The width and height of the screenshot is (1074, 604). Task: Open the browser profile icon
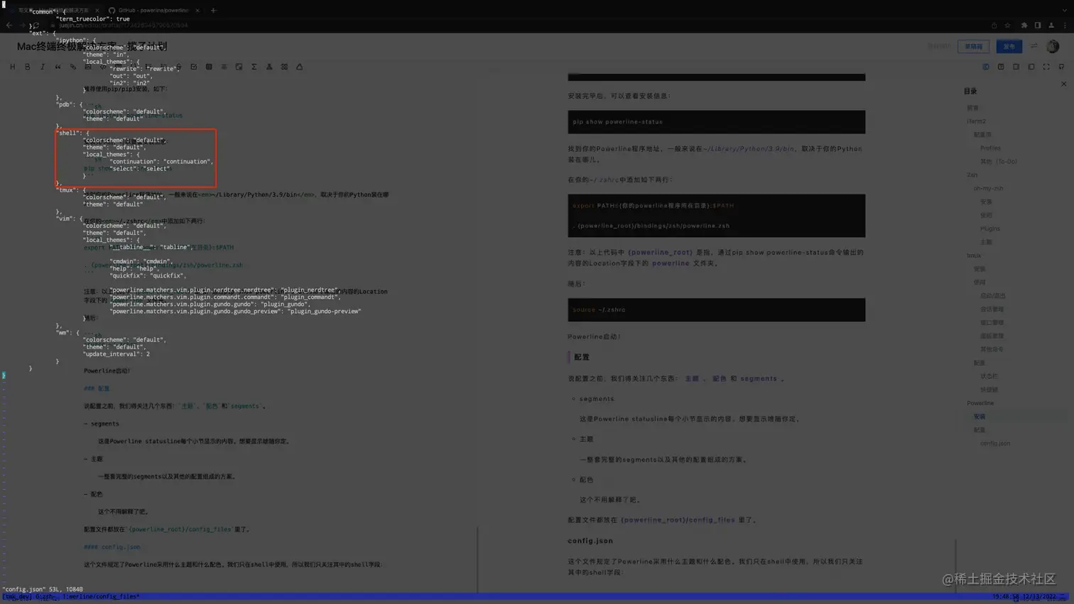tap(1051, 25)
